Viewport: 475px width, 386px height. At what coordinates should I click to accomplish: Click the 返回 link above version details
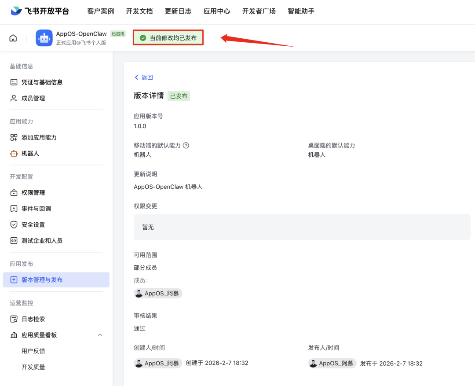pyautogui.click(x=143, y=77)
